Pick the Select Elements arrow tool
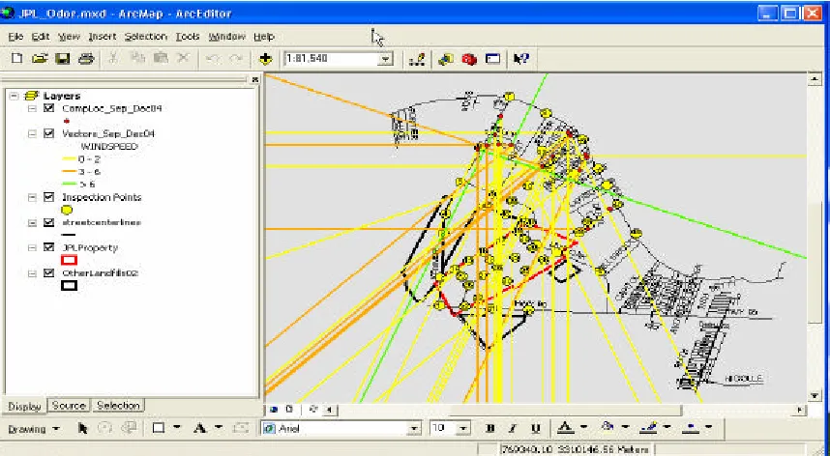The image size is (830, 456). [82, 428]
